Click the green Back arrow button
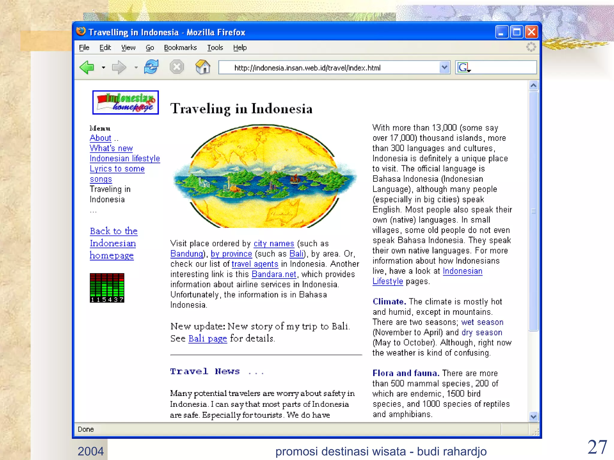Viewport: 614px width, 460px height. (87, 67)
